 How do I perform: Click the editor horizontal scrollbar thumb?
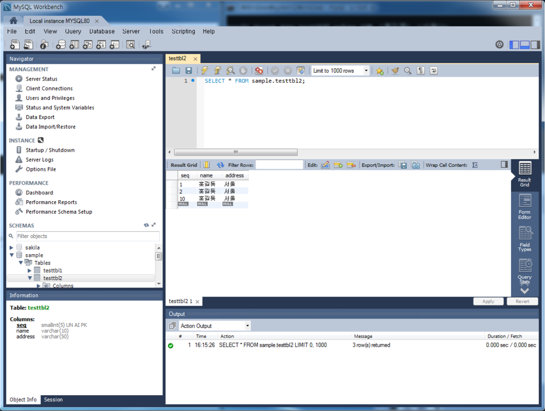coord(236,152)
